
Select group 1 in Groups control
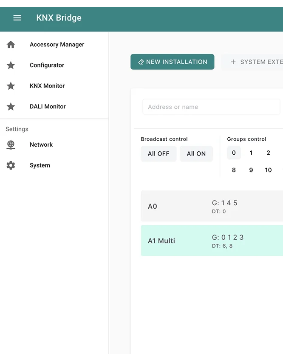[251, 153]
